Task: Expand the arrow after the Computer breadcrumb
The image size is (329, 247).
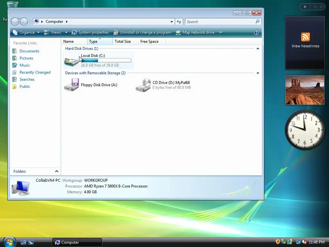Action: pyautogui.click(x=67, y=22)
